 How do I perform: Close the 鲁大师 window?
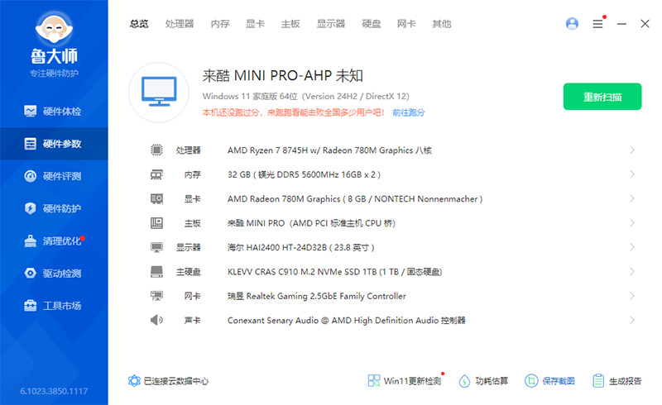645,24
